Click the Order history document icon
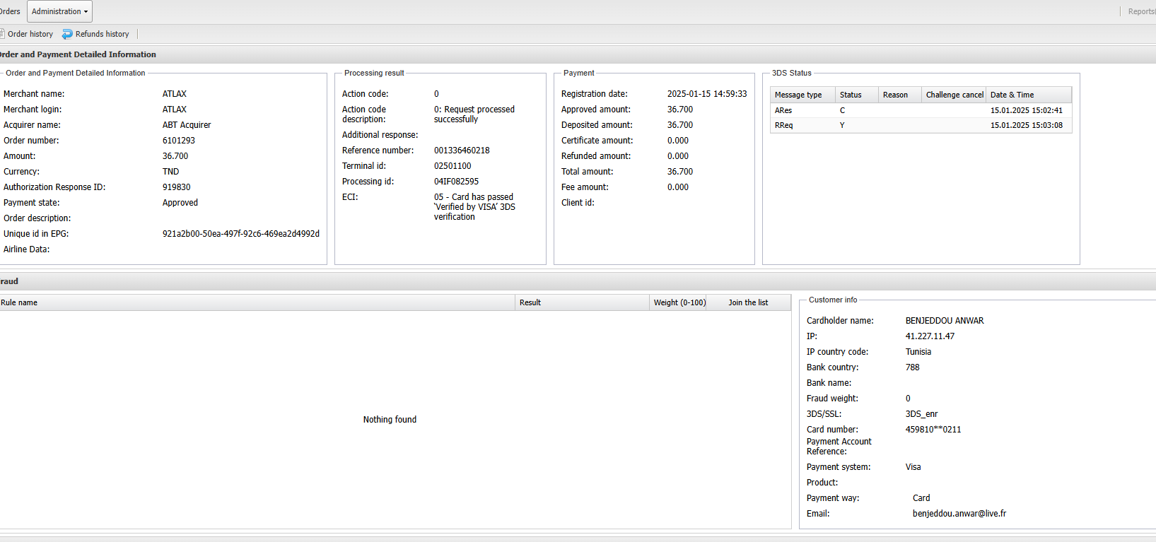Viewport: 1156px width, 542px height. coord(2,34)
